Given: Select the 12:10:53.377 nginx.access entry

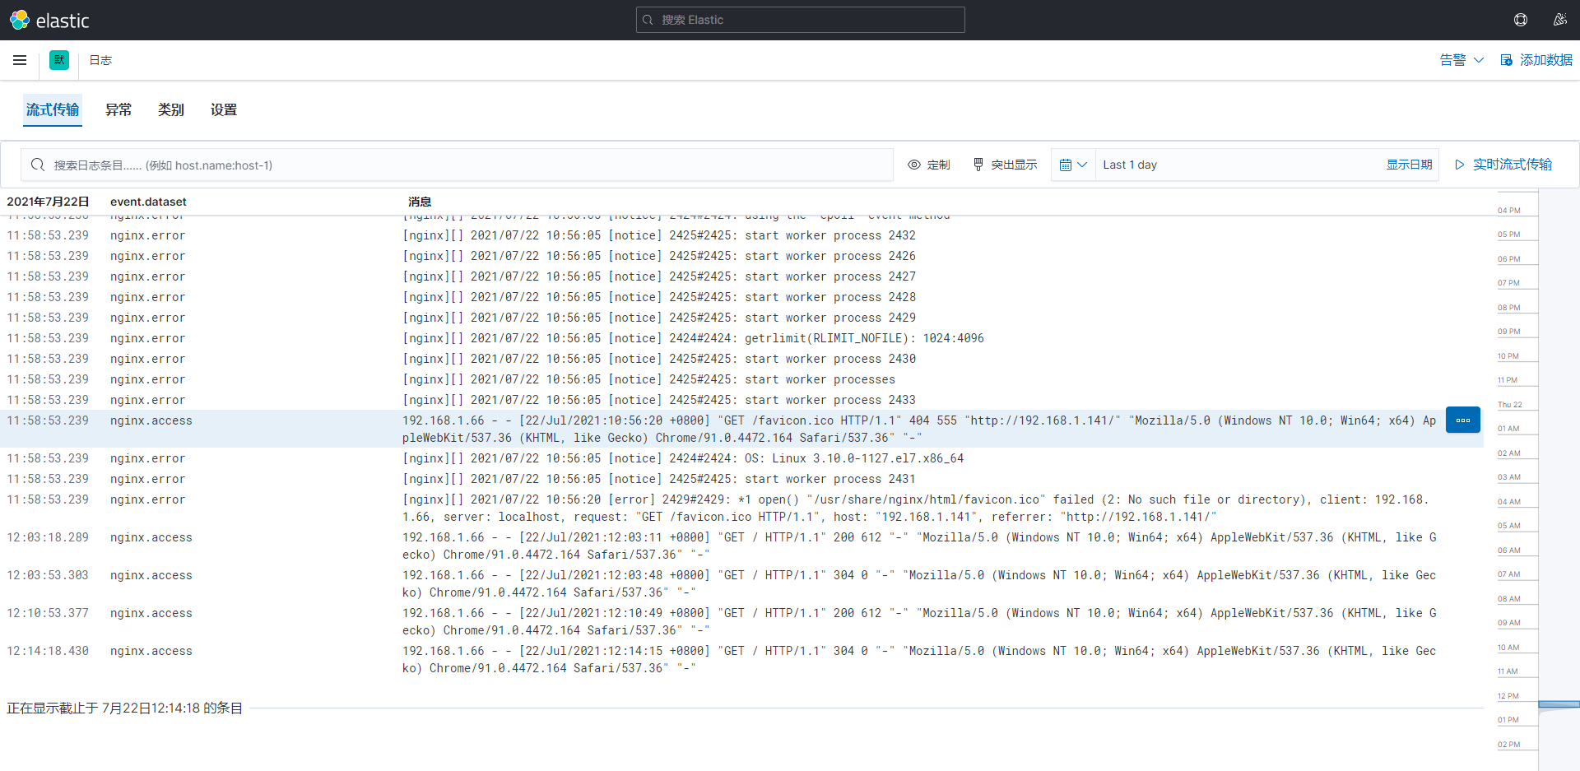Looking at the screenshot, I should tap(741, 621).
